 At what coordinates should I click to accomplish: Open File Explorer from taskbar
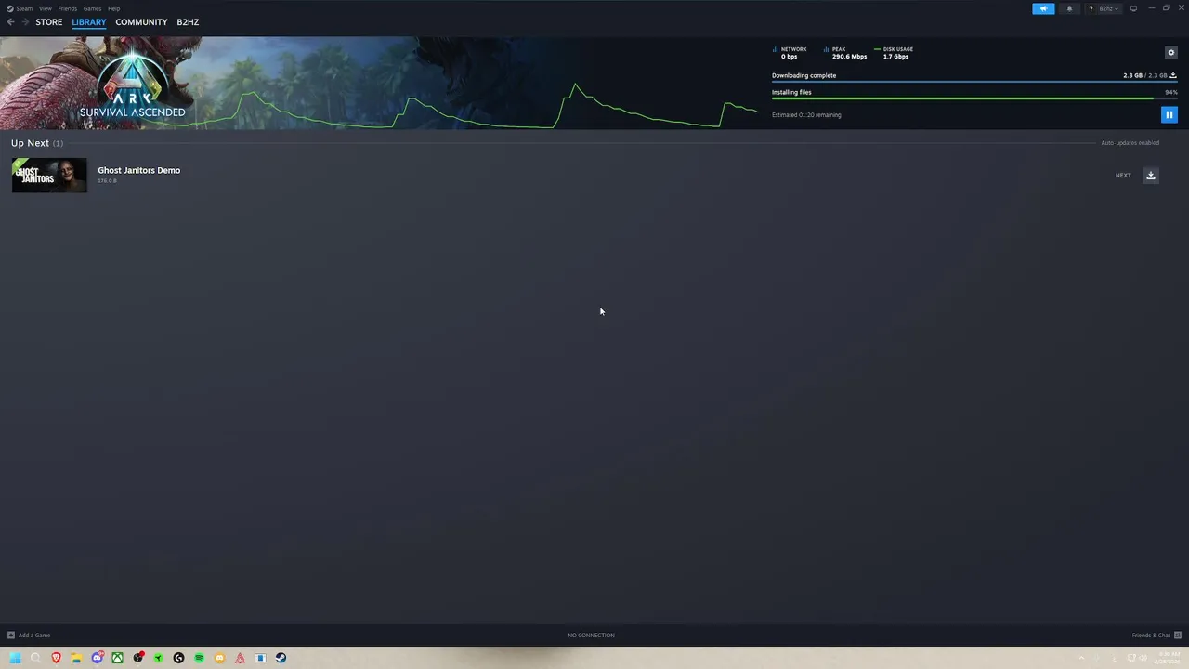pyautogui.click(x=76, y=658)
